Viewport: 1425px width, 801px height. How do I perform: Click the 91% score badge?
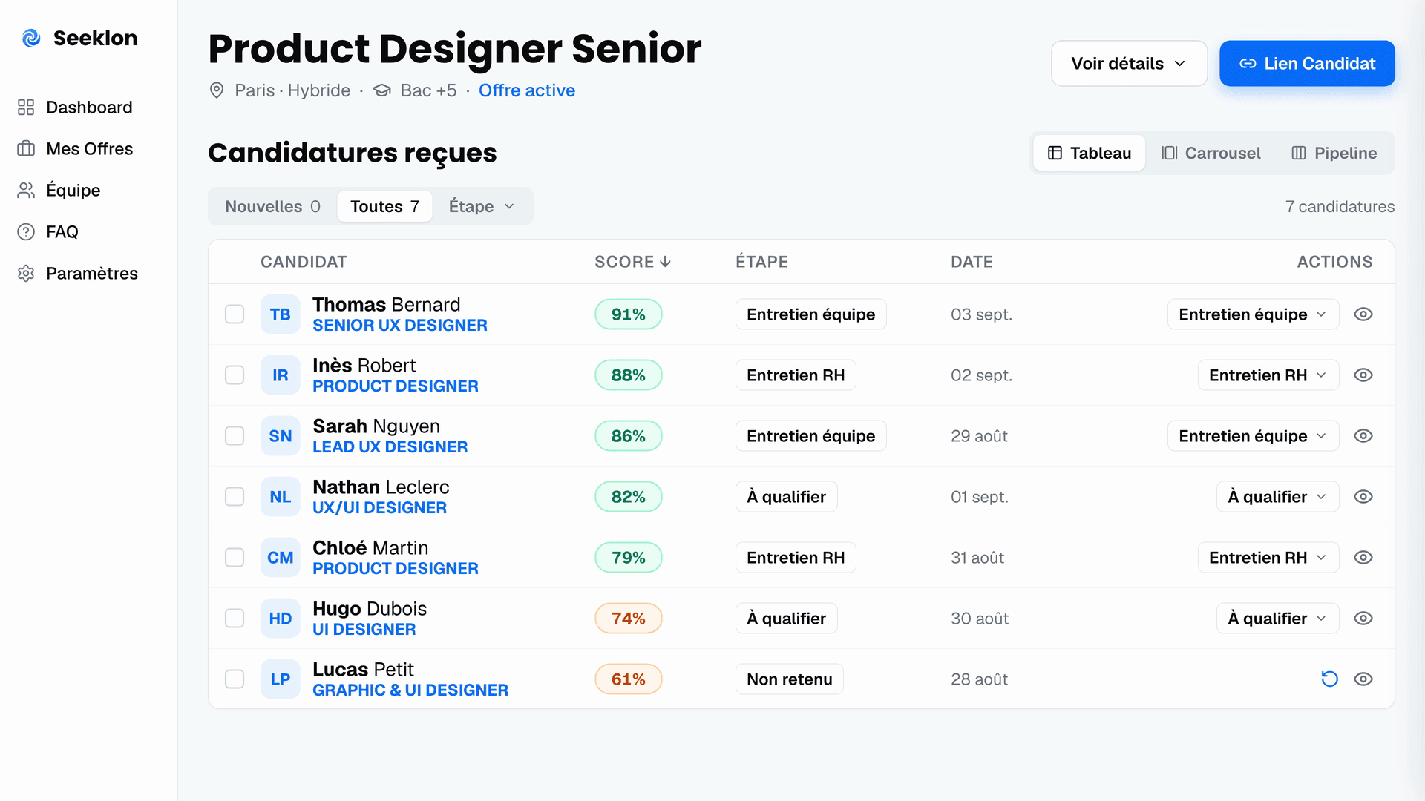coord(628,314)
